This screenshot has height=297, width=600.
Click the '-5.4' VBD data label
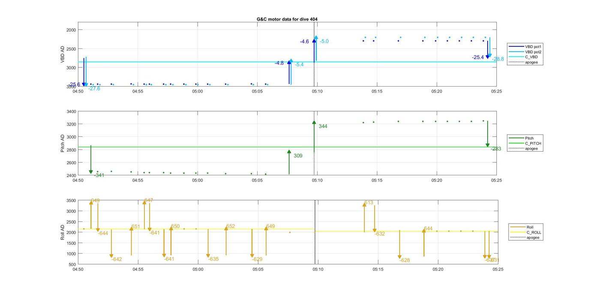point(299,65)
